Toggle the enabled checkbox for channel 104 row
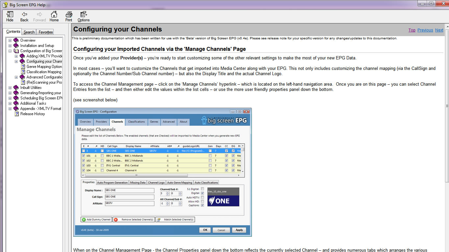The image size is (449, 252). point(83,171)
